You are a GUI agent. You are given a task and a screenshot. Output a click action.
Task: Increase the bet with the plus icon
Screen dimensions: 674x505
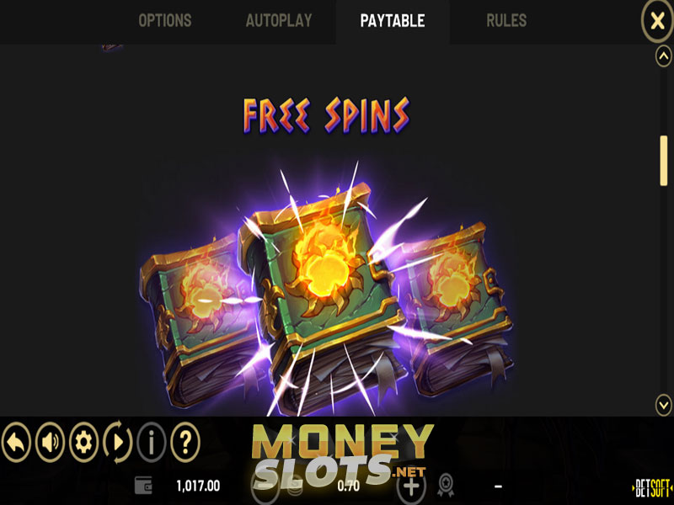[x=411, y=486]
